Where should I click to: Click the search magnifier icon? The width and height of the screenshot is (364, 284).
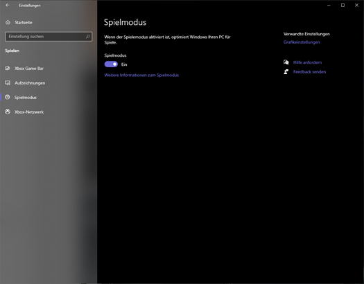tap(88, 37)
